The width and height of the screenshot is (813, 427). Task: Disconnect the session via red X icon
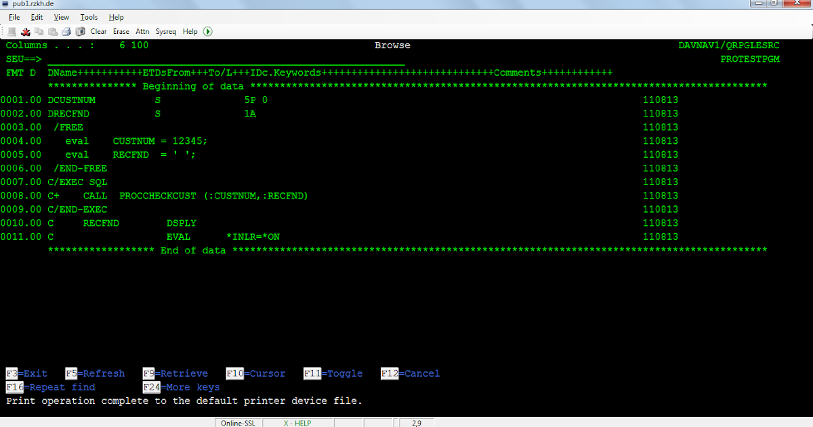tap(25, 31)
